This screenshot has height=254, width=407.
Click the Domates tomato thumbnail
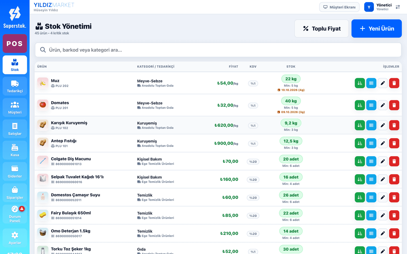coord(43,105)
